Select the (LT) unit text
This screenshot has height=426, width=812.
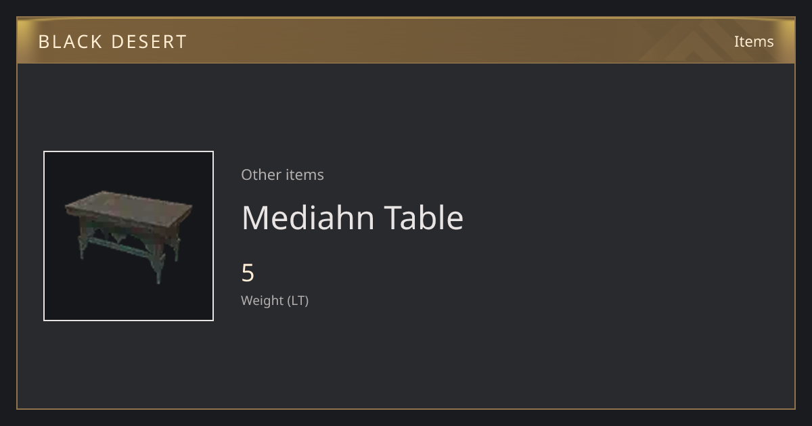click(298, 300)
